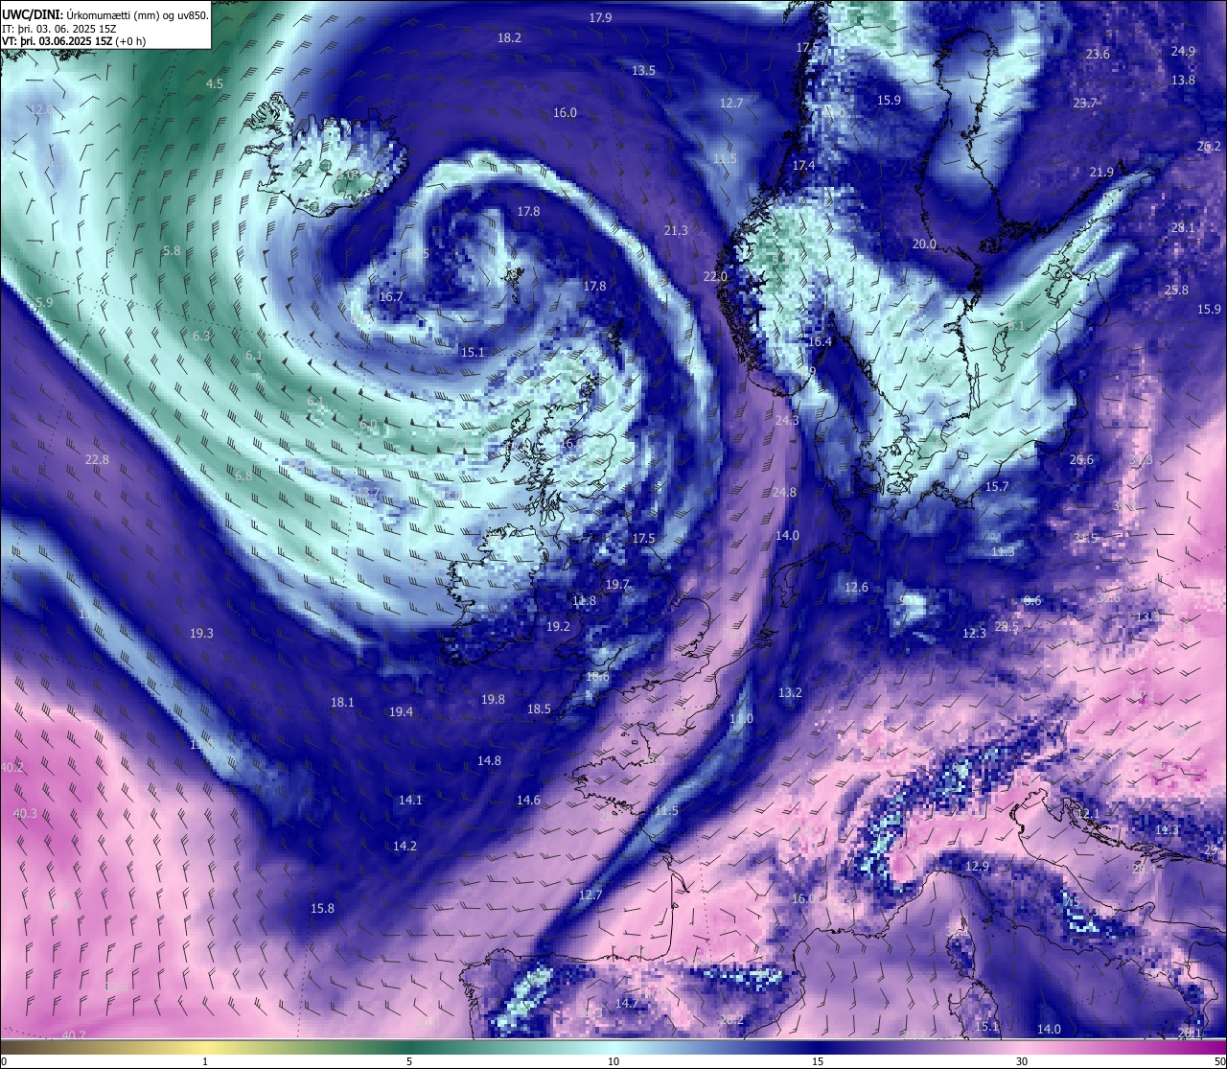This screenshot has height=1069, width=1227.
Task: Click the 14.8 map value
Action: (x=489, y=761)
